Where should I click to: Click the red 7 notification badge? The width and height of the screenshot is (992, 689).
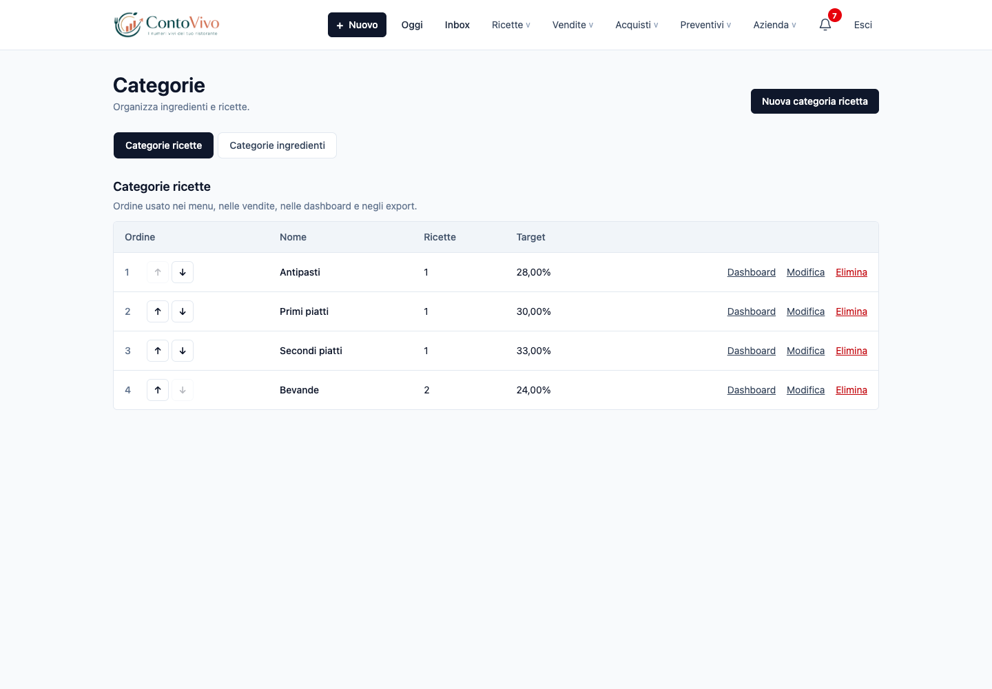click(x=834, y=15)
